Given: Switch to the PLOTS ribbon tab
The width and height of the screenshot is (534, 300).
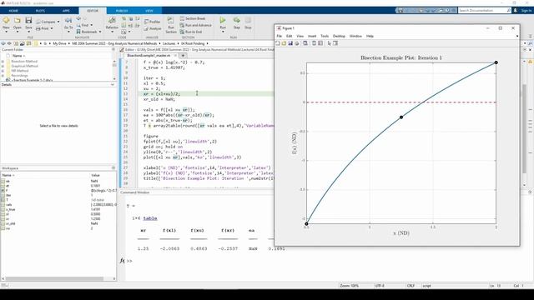Looking at the screenshot, I should pos(40,11).
